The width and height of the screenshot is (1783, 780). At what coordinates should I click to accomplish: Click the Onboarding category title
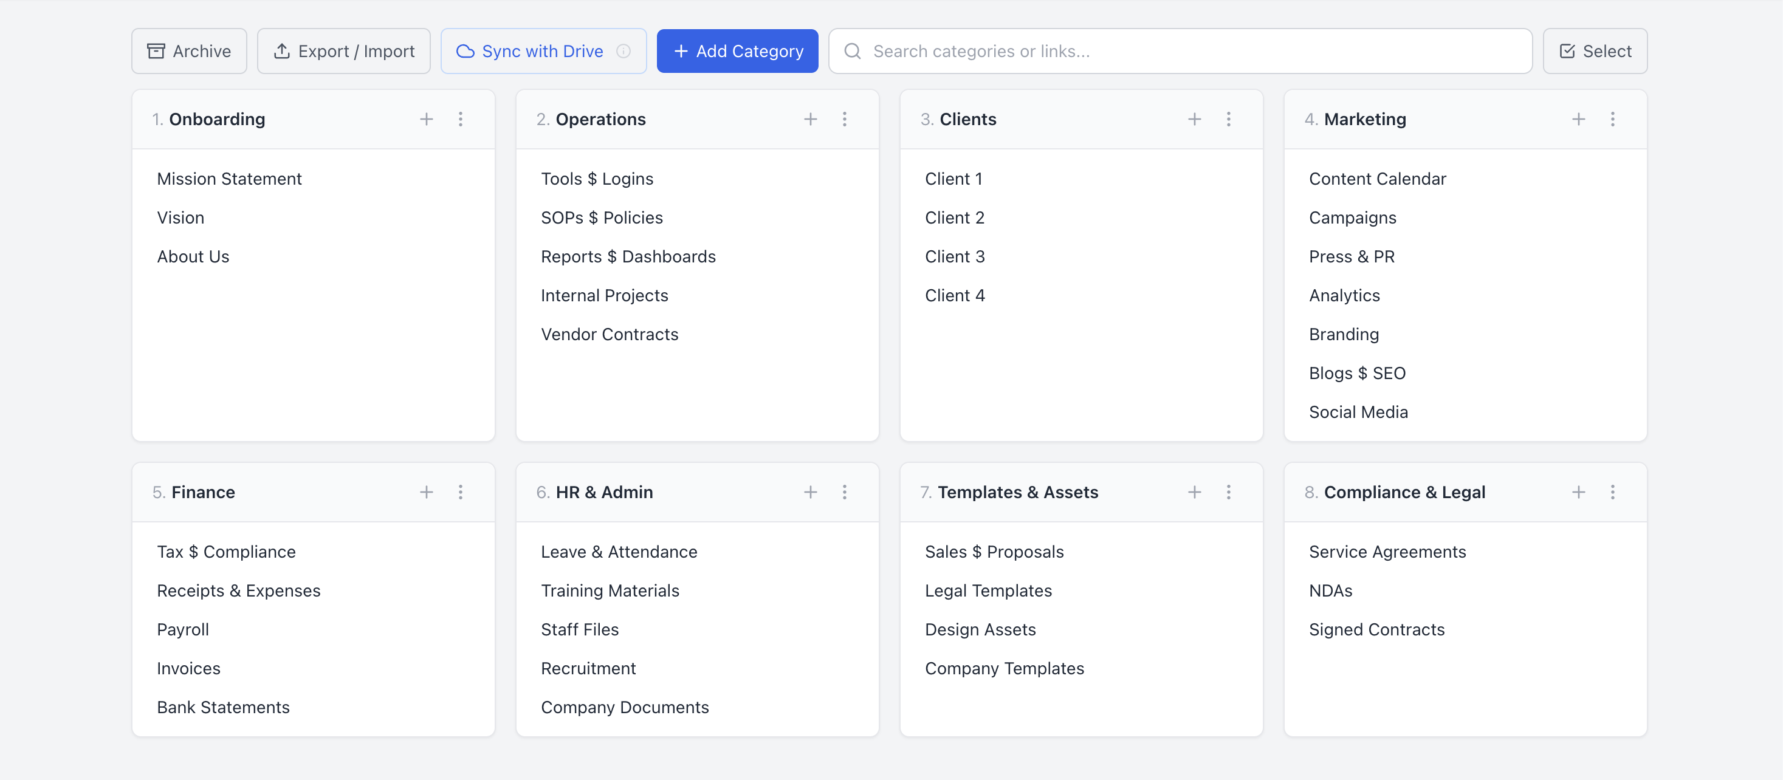point(218,119)
